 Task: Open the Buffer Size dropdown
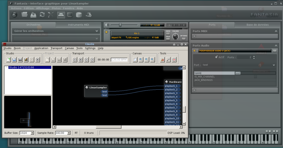(32, 133)
